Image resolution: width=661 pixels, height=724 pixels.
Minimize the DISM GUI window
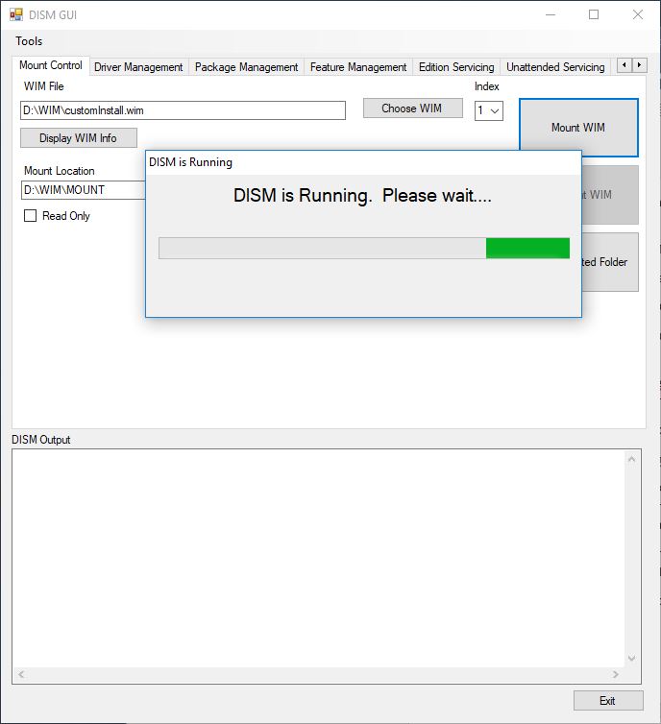tap(551, 14)
